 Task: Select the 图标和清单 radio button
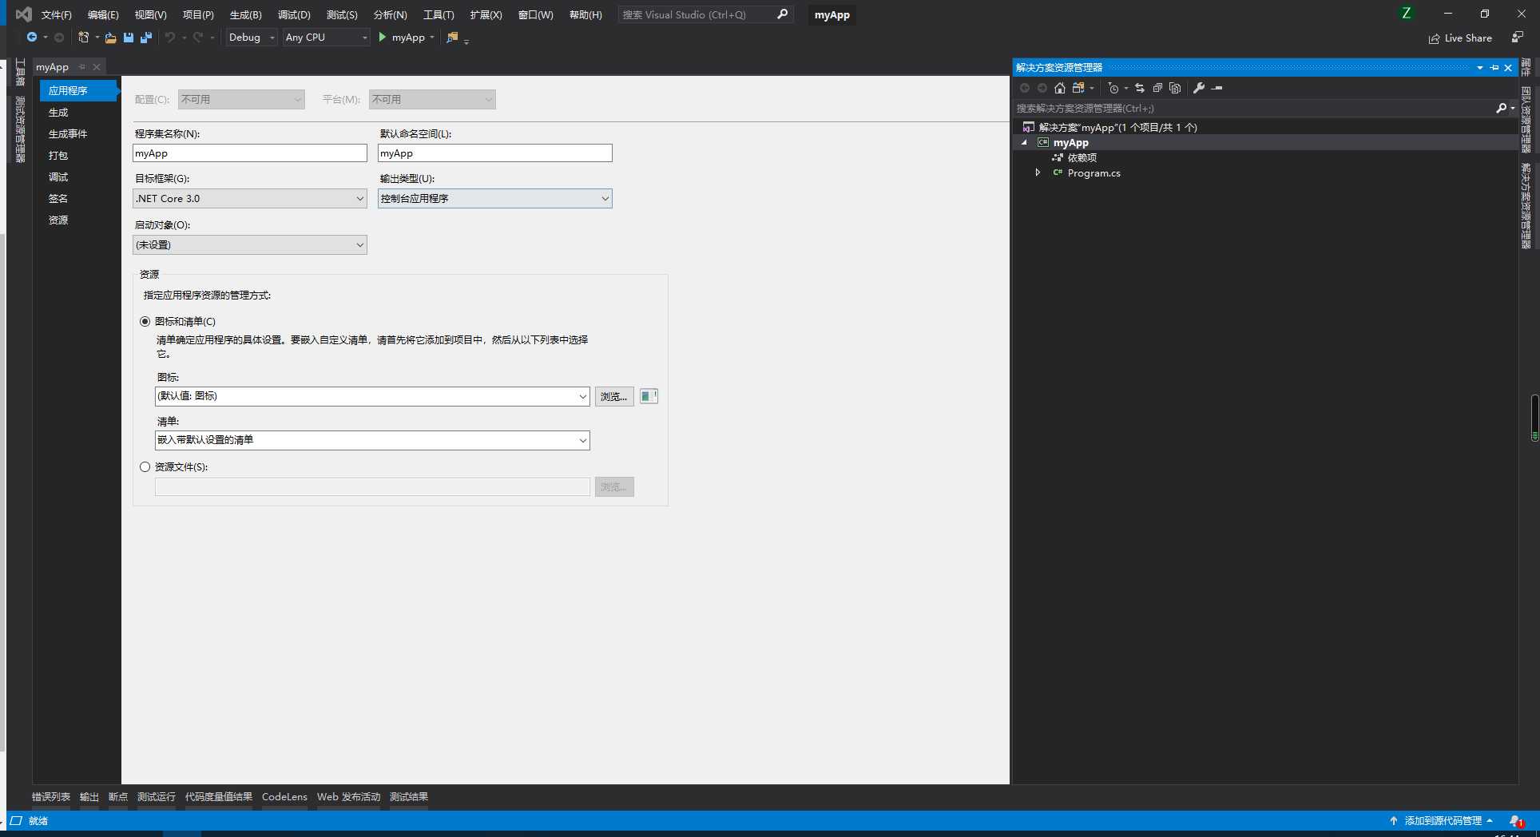pyautogui.click(x=145, y=321)
